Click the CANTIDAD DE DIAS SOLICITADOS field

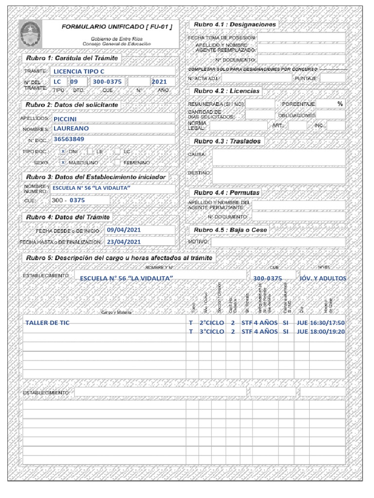pyautogui.click(x=260, y=115)
